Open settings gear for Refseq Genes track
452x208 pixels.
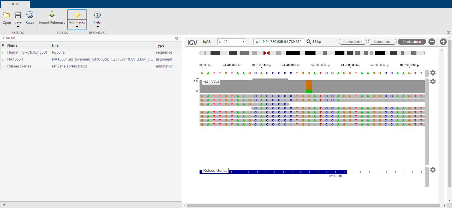point(433,169)
